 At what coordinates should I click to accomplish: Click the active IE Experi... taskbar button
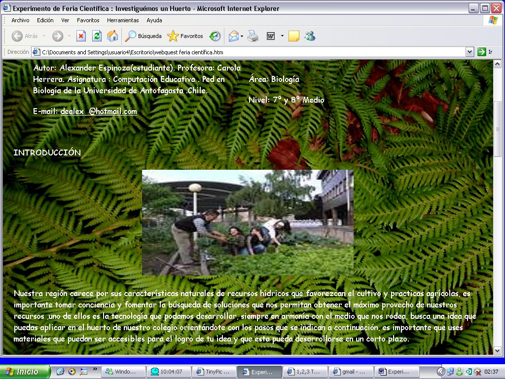(259, 372)
